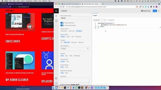Open the code blocks document icon in sidebar
The width and height of the screenshot is (161, 90).
coord(56,16)
